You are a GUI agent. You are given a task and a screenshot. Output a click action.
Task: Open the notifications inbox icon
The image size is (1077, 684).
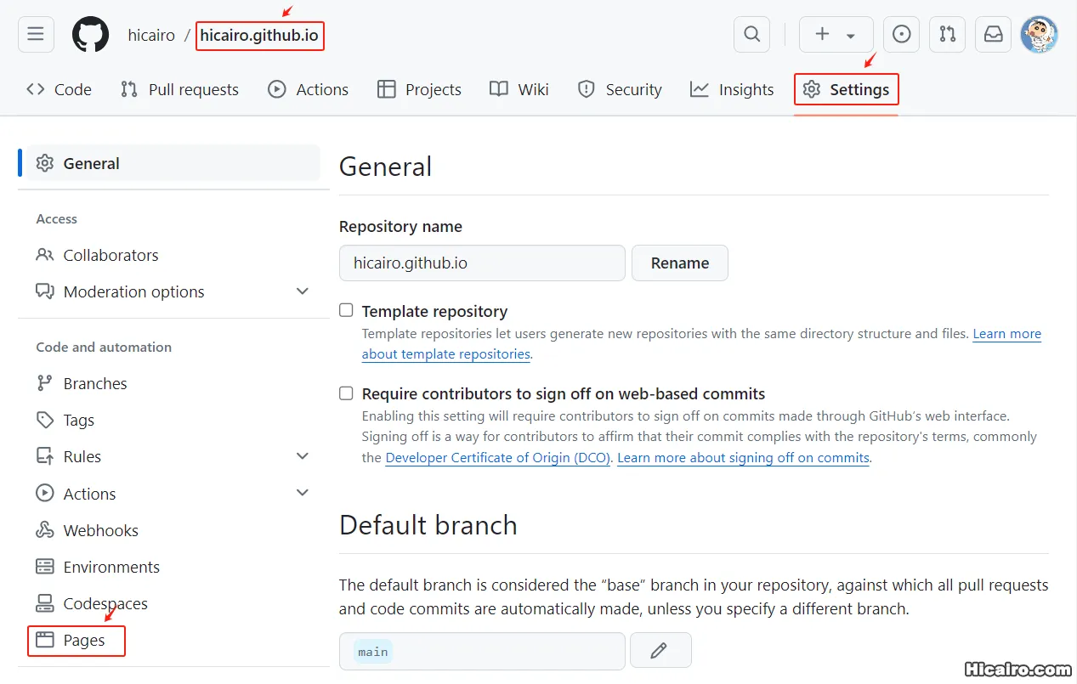pos(993,34)
